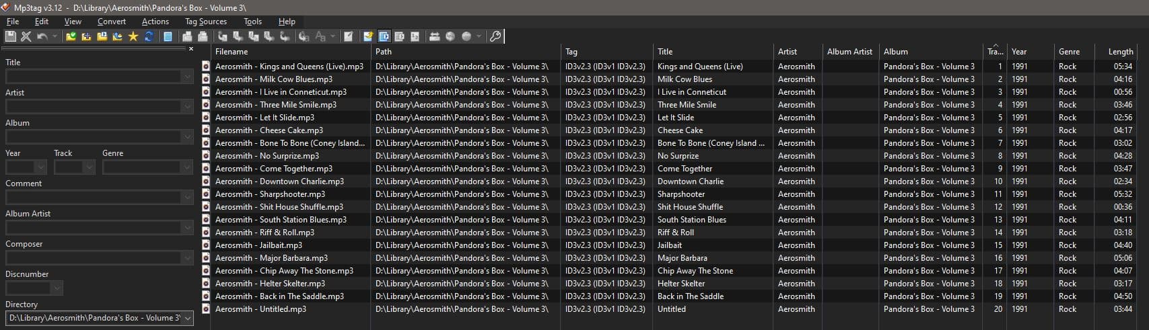The image size is (1149, 330).
Task: Click the blue Select all files list icon
Action: (x=168, y=36)
